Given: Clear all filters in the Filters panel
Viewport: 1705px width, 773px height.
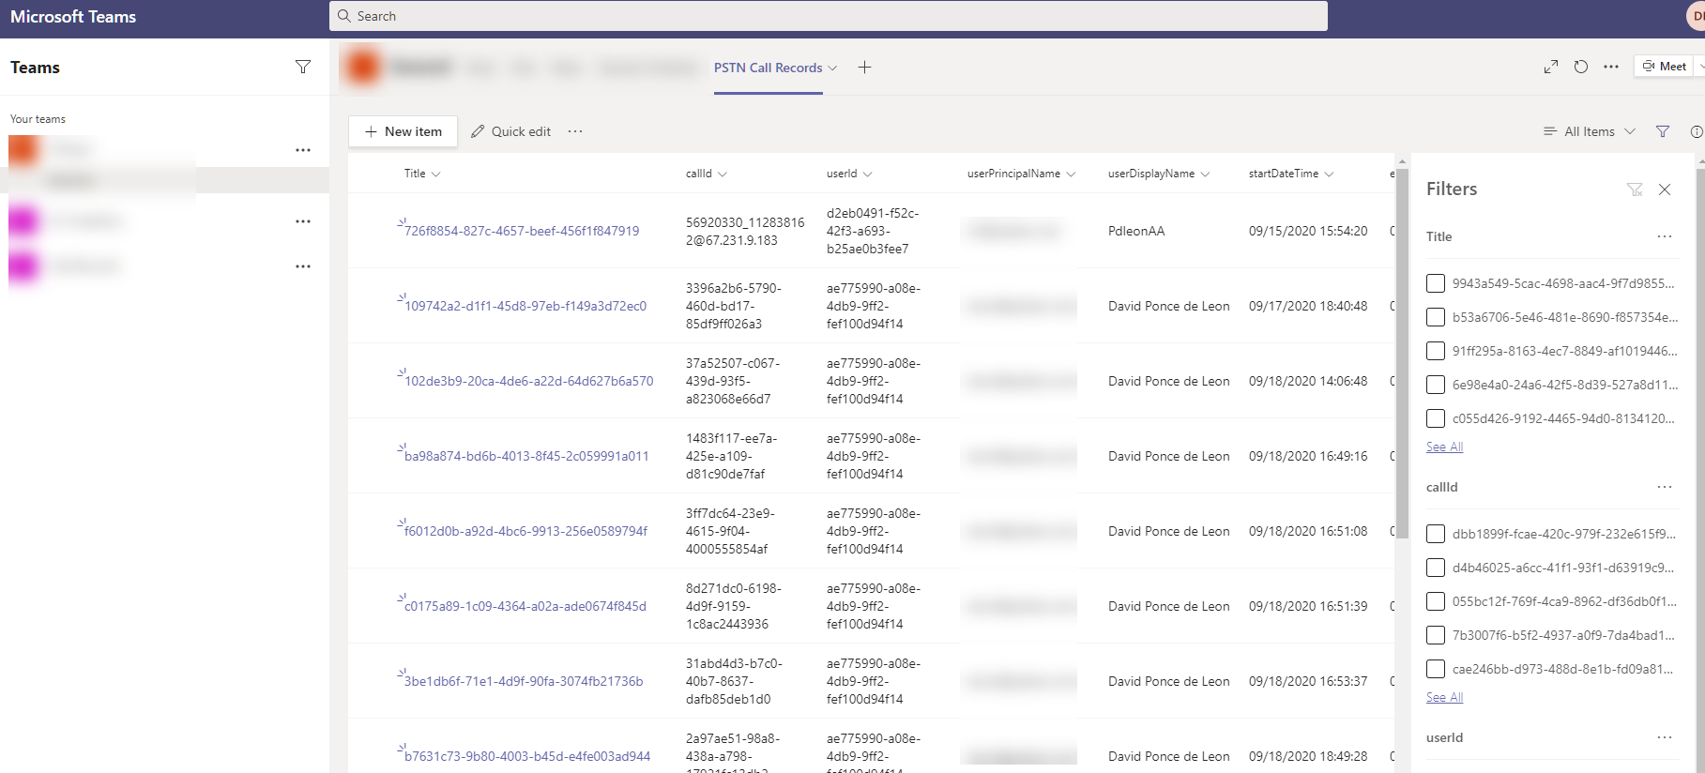Looking at the screenshot, I should [x=1635, y=189].
